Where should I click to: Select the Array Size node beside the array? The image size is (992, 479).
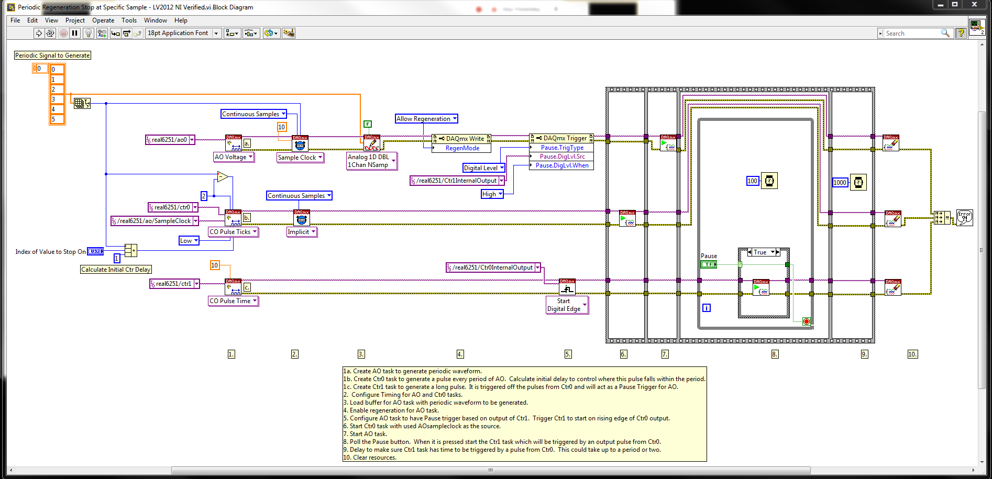tap(81, 103)
